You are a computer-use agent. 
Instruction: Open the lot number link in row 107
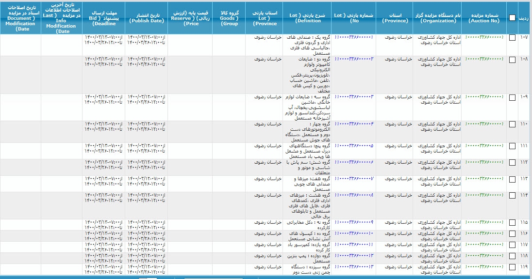tap(354, 37)
